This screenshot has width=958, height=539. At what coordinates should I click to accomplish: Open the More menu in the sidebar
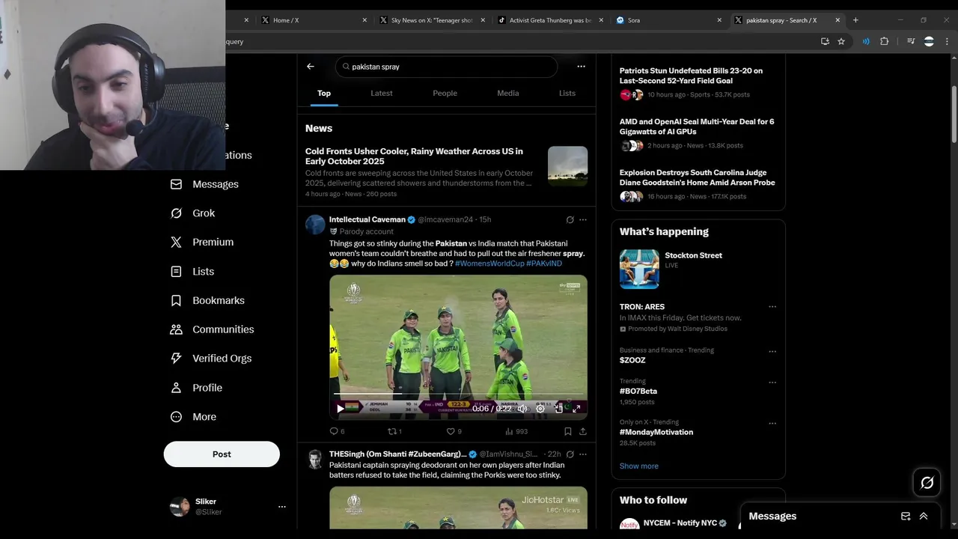pyautogui.click(x=193, y=417)
